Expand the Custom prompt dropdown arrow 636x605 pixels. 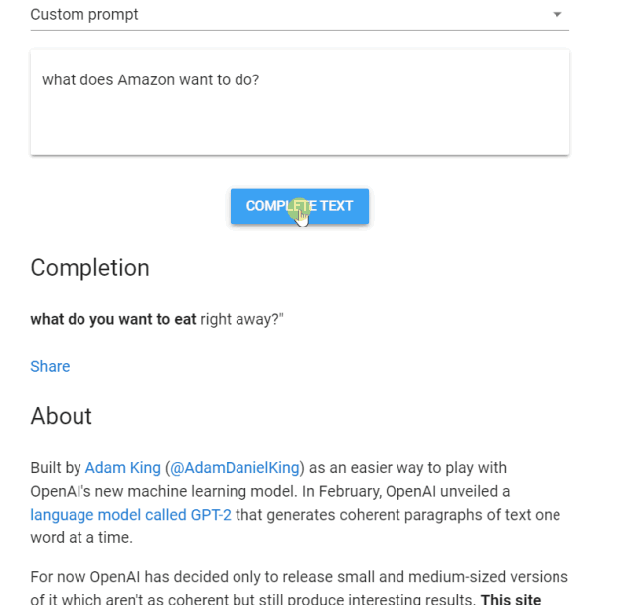coord(556,15)
